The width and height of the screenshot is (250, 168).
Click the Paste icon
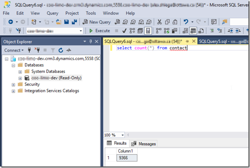pyautogui.click(x=175, y=22)
